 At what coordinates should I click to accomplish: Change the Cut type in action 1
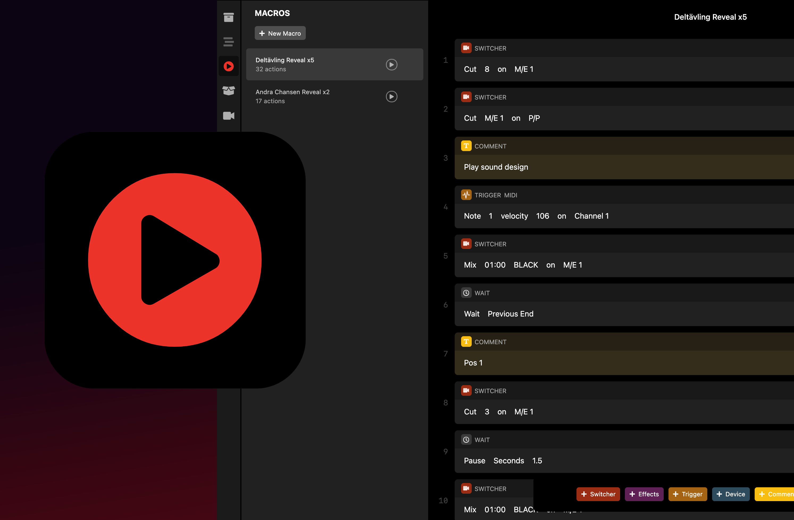pos(470,69)
